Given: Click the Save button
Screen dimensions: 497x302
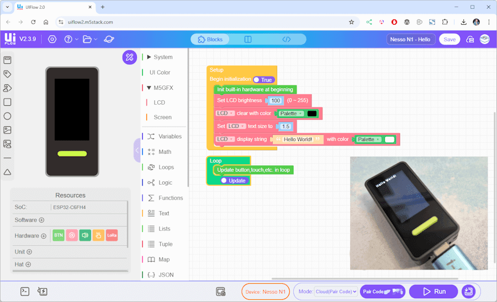Looking at the screenshot, I should point(450,39).
